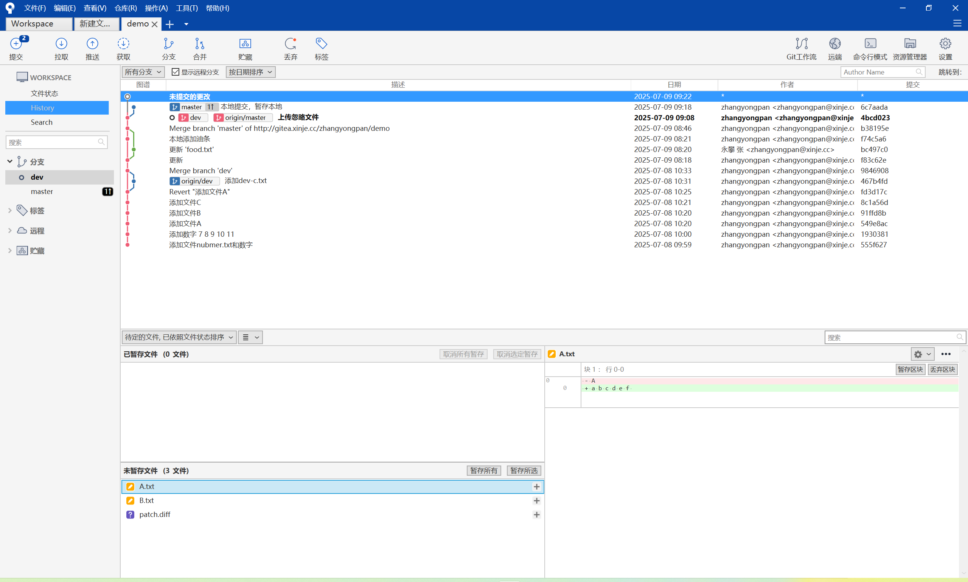The width and height of the screenshot is (968, 582).
Task: Open the 帮助(H) menu
Action: click(217, 8)
